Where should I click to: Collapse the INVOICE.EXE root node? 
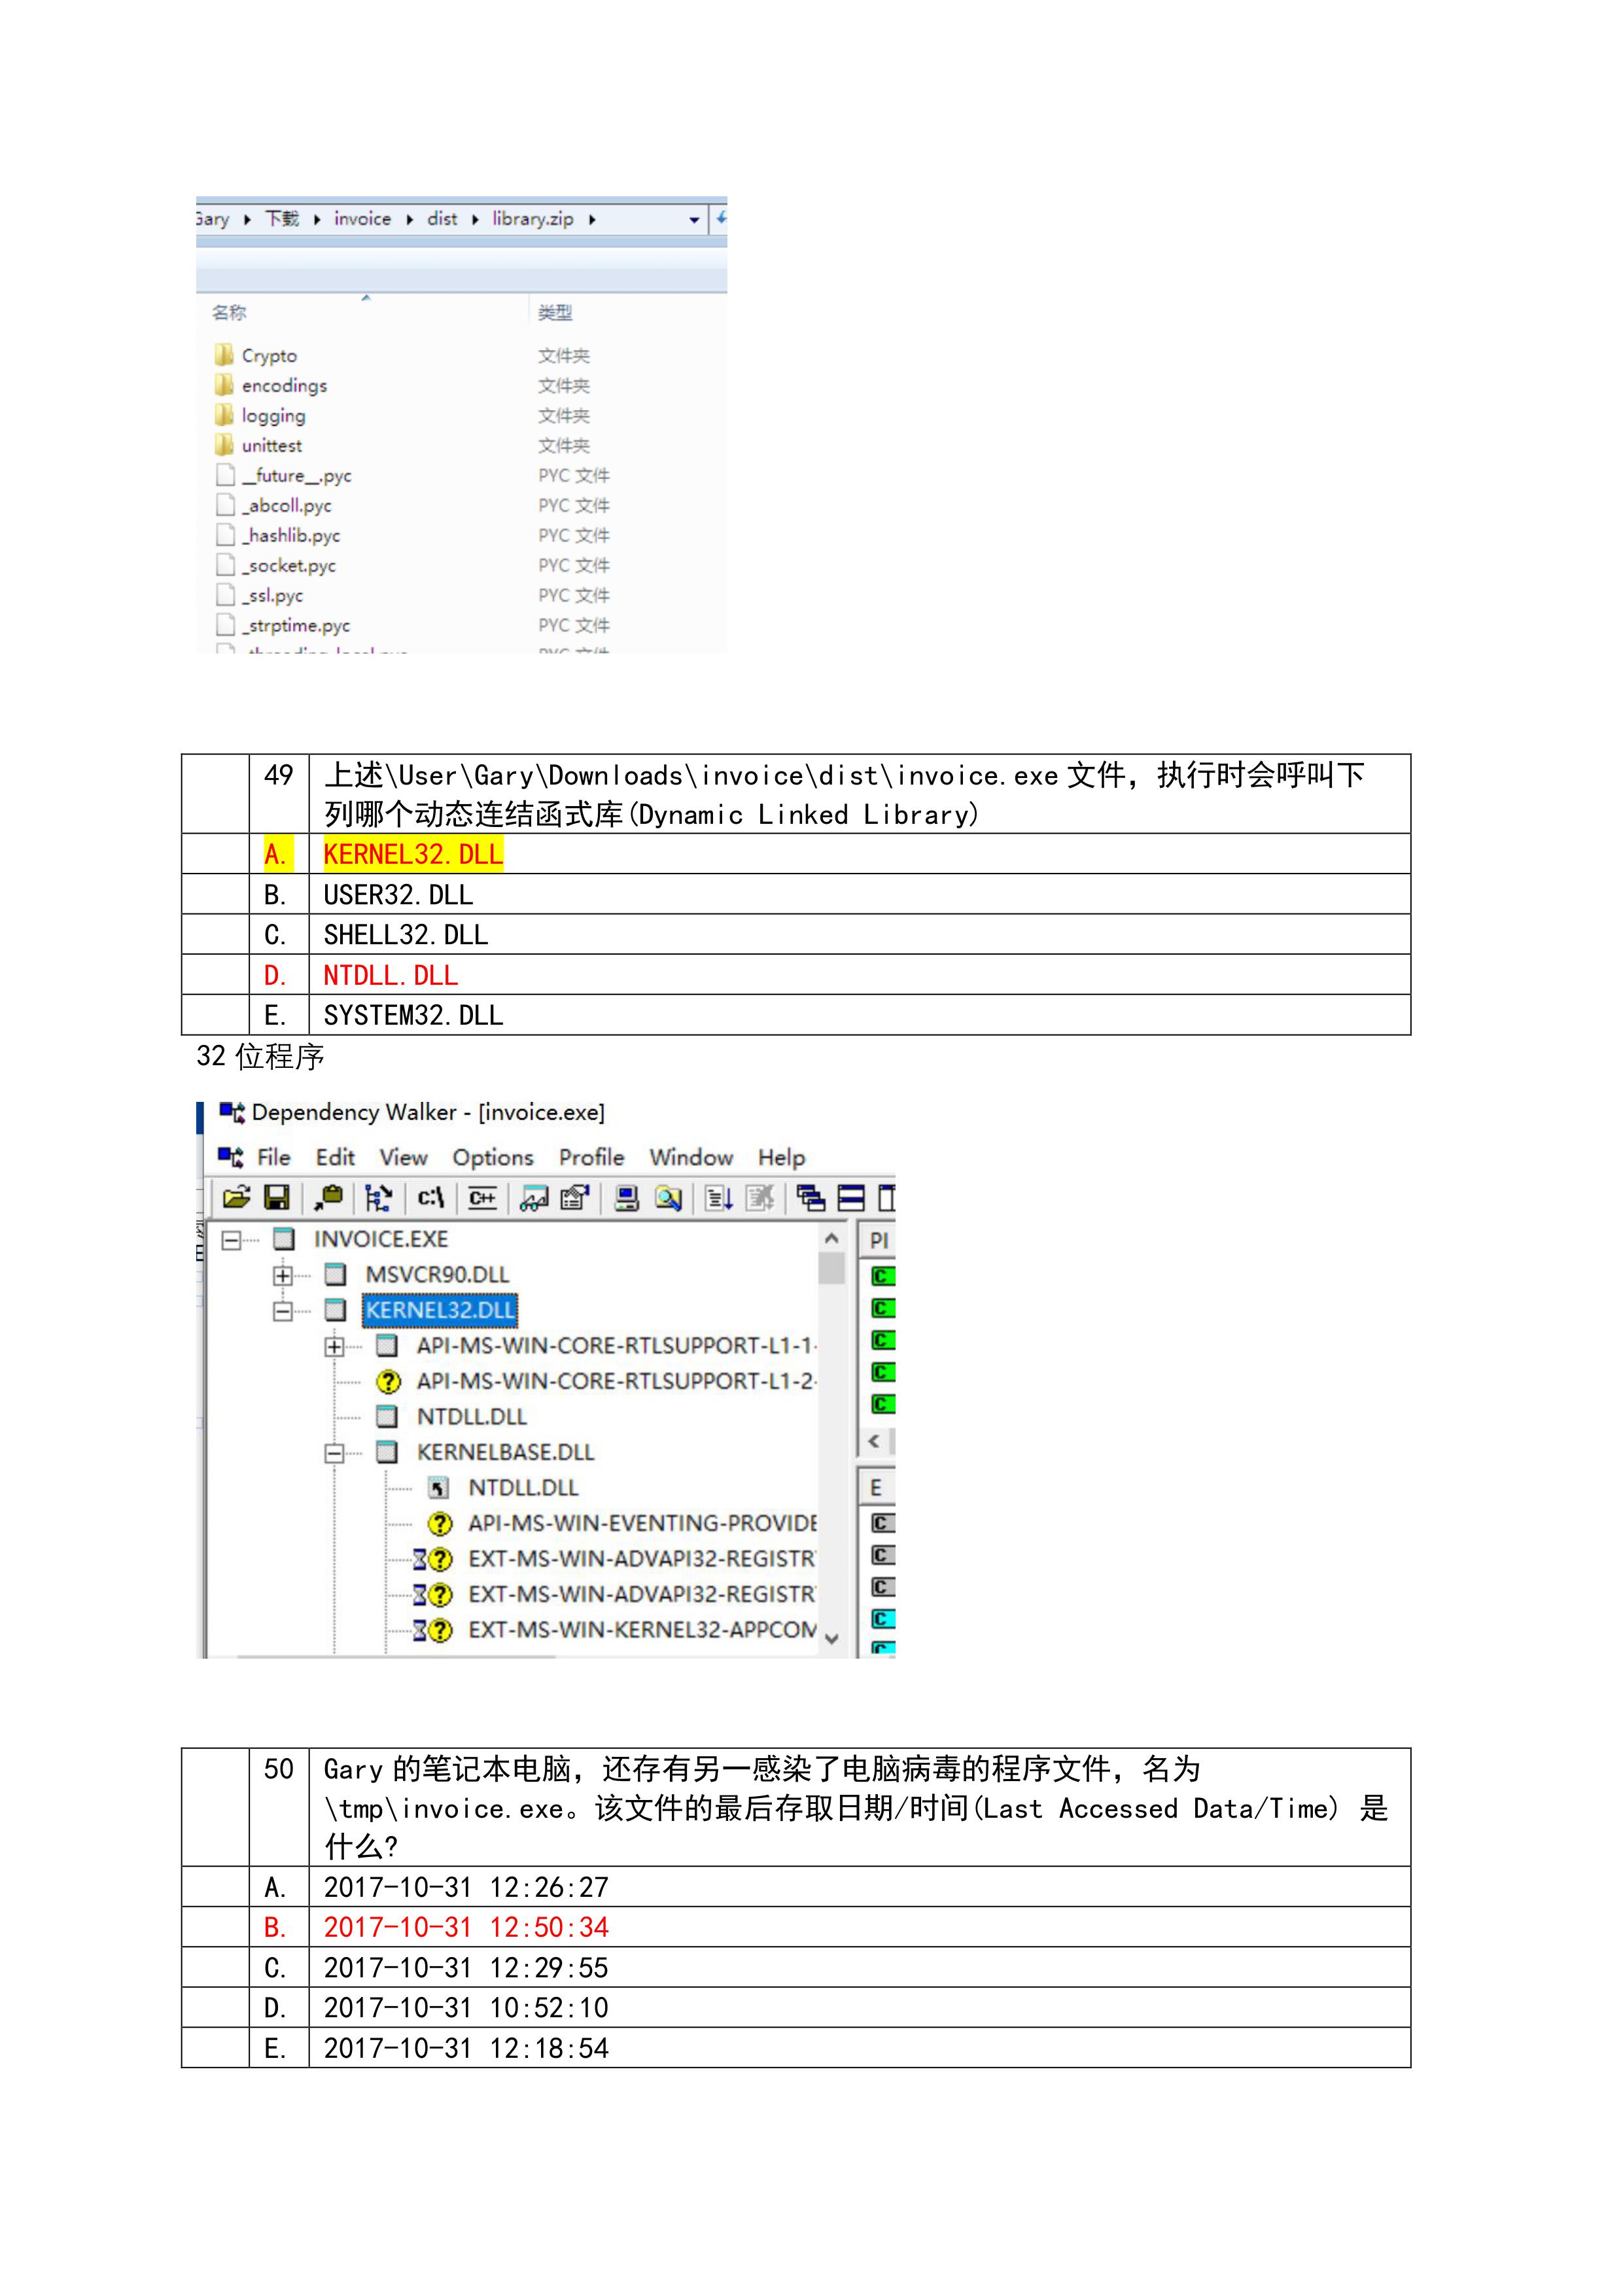click(x=231, y=1240)
